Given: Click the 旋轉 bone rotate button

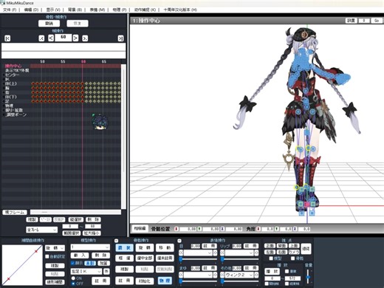Looking at the screenshot, I should [145, 248].
